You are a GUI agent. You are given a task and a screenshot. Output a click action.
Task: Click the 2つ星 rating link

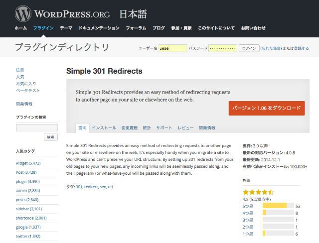pyautogui.click(x=248, y=227)
